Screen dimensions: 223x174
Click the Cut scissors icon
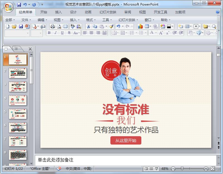88,26
